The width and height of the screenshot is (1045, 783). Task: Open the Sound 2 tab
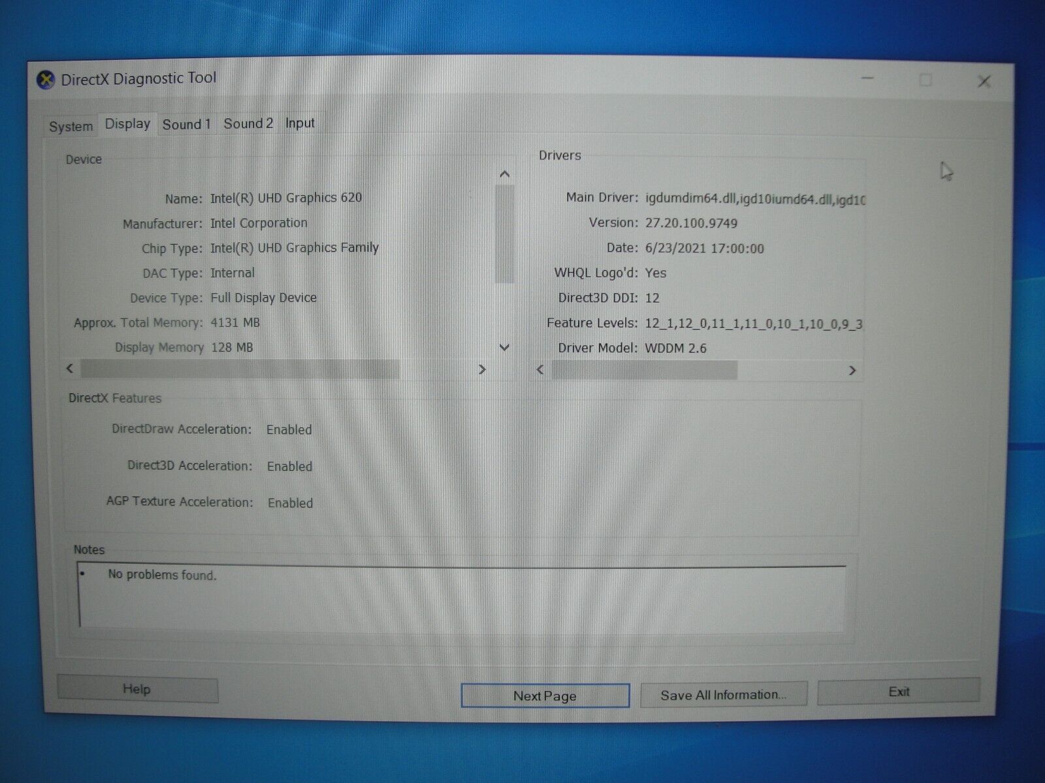pyautogui.click(x=248, y=124)
